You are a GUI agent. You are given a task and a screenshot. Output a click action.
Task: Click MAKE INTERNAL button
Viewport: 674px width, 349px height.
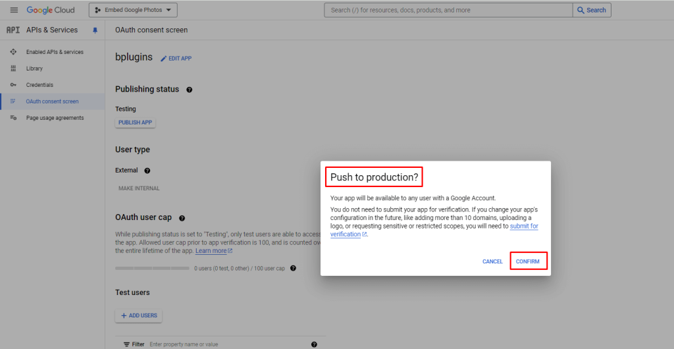tap(139, 188)
